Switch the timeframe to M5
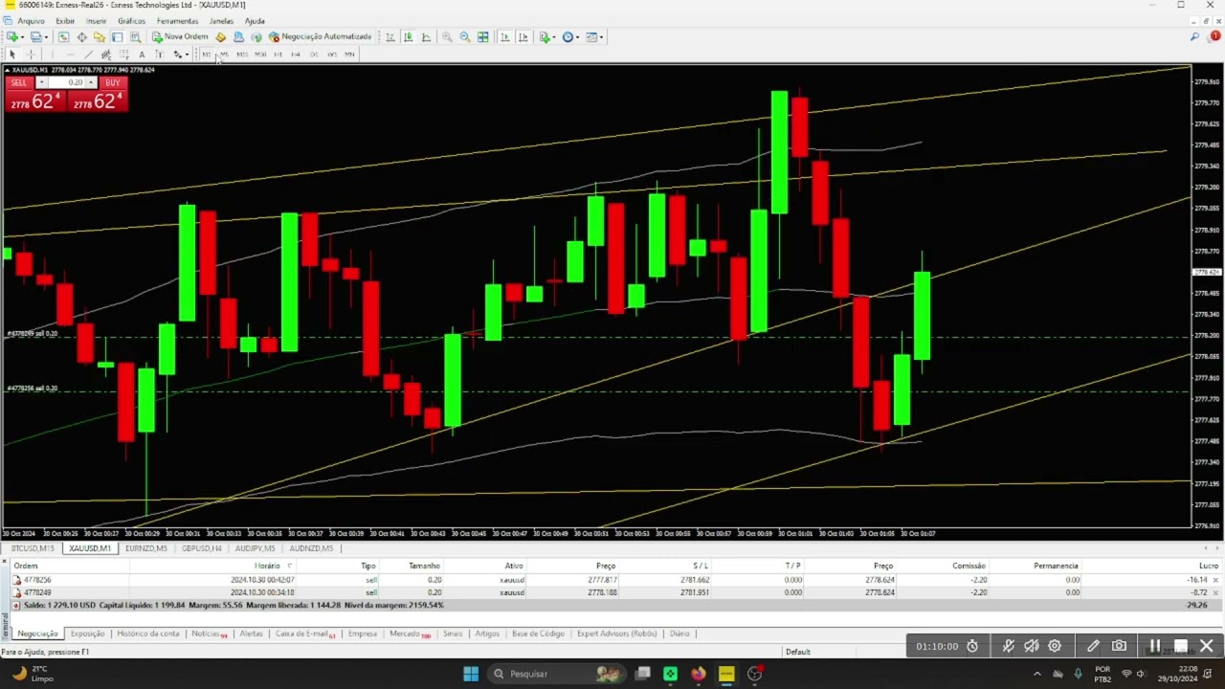This screenshot has height=689, width=1225. click(x=224, y=55)
